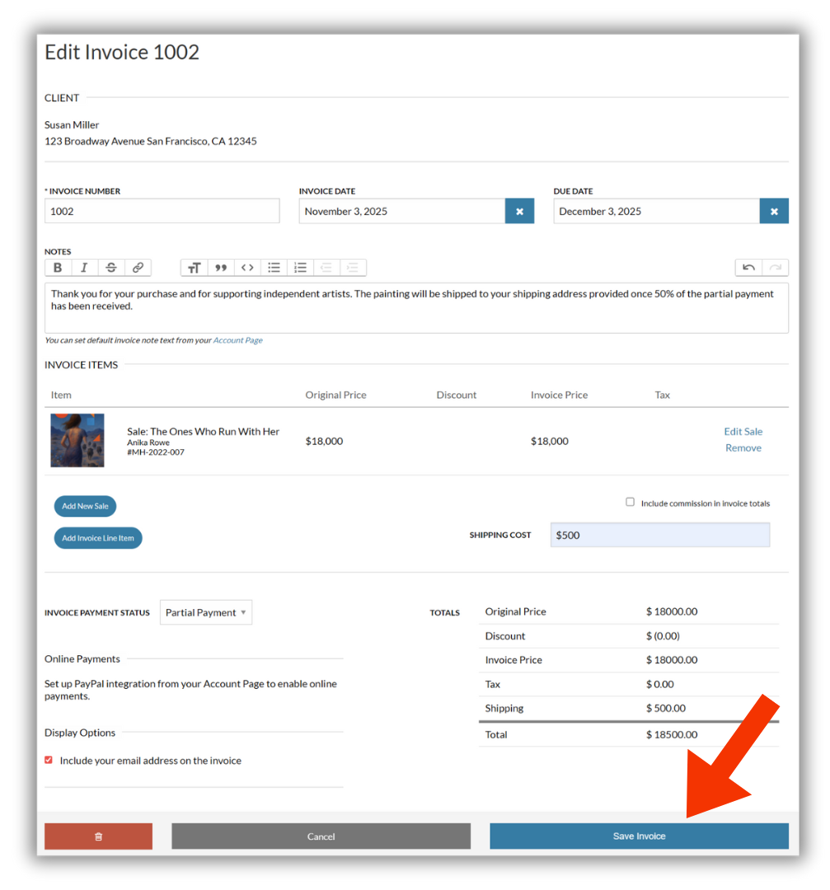Click the Shipping Cost input field

tap(660, 536)
